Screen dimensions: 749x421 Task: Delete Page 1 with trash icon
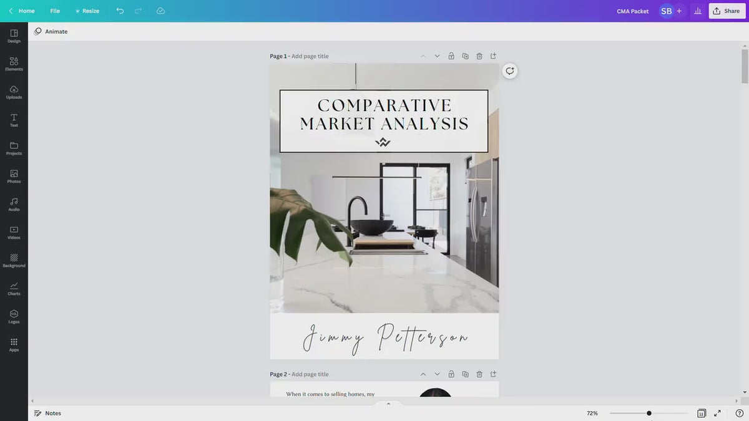[479, 56]
